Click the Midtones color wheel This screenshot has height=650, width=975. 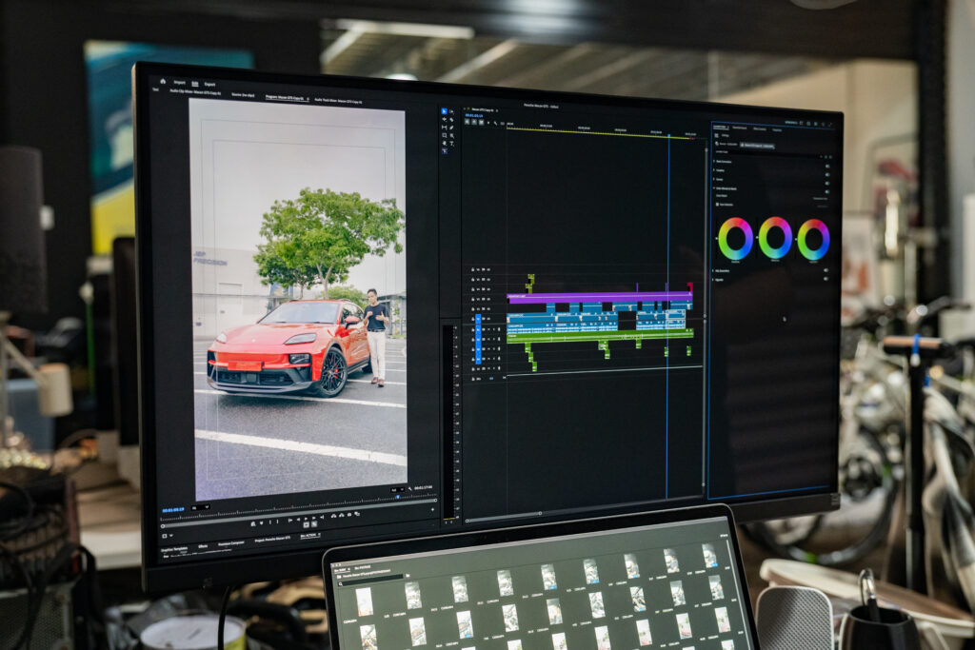point(775,237)
